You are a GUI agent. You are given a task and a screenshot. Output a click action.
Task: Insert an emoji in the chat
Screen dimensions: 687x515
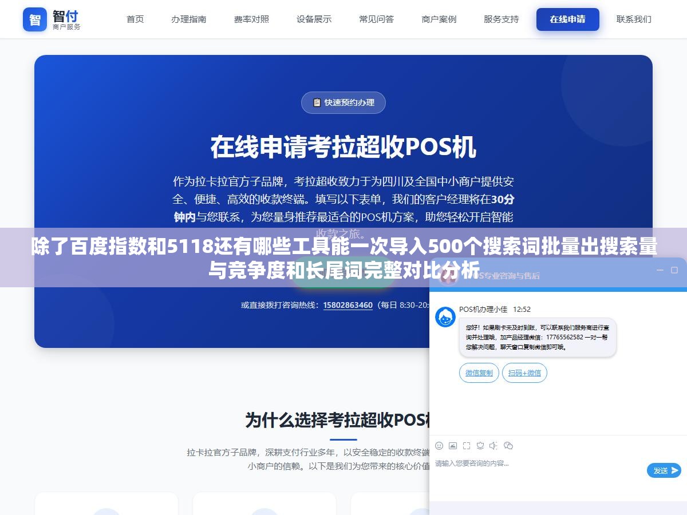click(x=439, y=446)
